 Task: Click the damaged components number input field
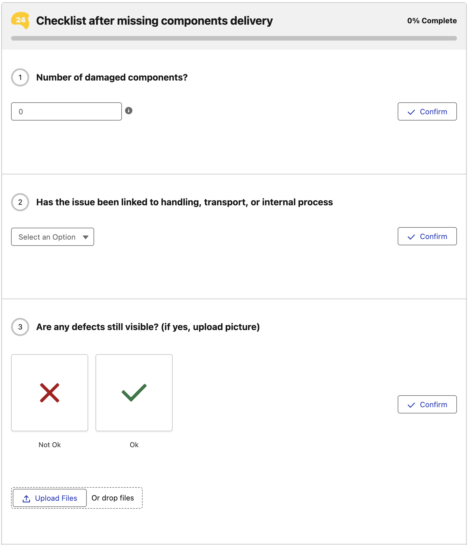tap(66, 111)
